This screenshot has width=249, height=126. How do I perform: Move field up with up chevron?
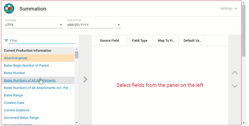pyautogui.click(x=235, y=73)
